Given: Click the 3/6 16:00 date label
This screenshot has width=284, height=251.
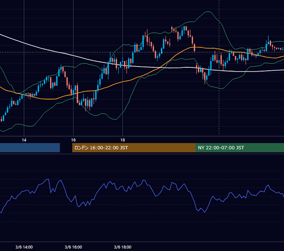Looking at the screenshot, I should 73,247.
